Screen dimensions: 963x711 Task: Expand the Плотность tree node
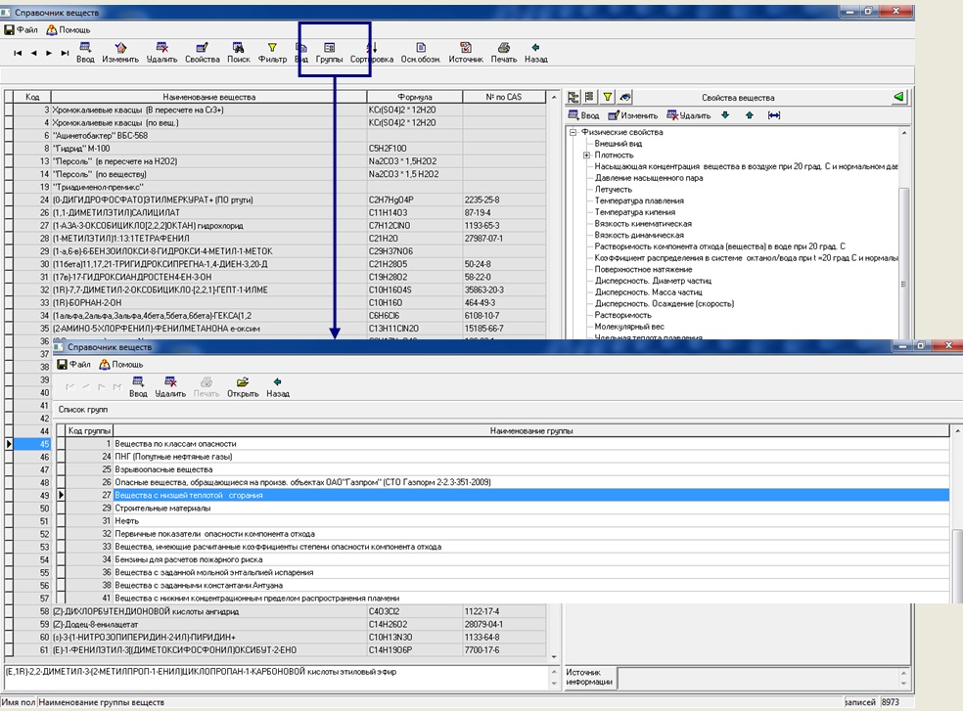point(586,155)
